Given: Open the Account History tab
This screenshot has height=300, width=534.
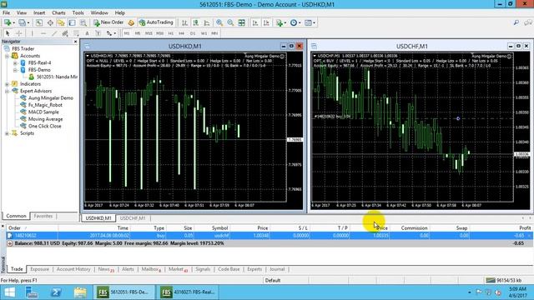Looking at the screenshot, I should (73, 269).
